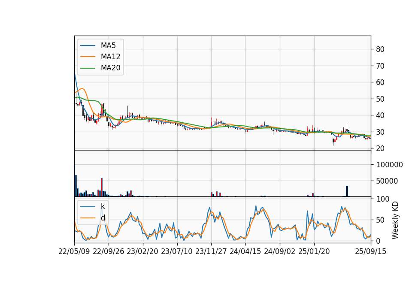Click the tallest red volume bar near 22/09
Screen dimensions: 412x296
click(x=102, y=187)
